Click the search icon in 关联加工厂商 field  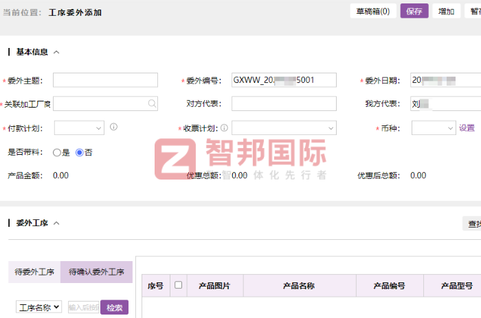tap(151, 103)
